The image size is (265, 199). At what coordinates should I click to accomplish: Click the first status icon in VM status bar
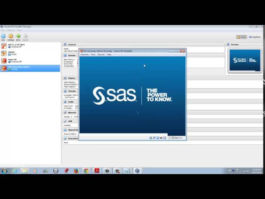[x=151, y=138]
